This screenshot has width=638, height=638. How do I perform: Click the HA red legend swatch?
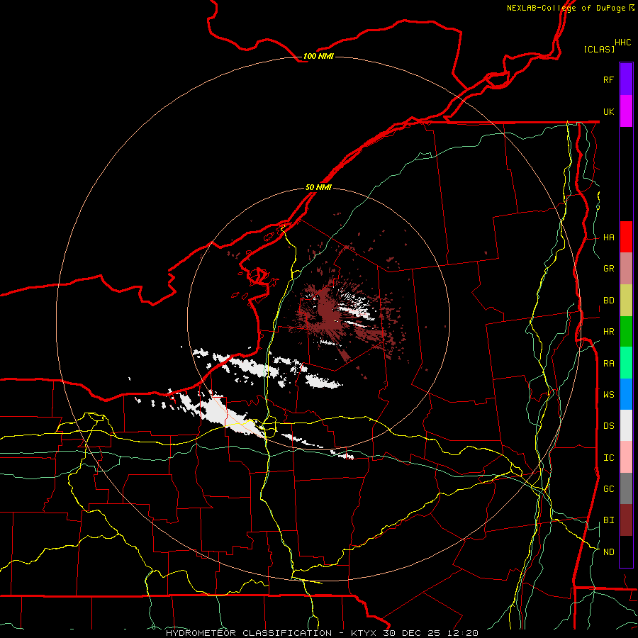tap(626, 237)
